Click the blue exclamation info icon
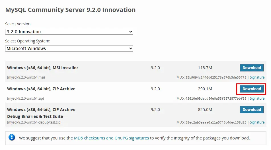This screenshot has width=271, height=150. point(12,137)
